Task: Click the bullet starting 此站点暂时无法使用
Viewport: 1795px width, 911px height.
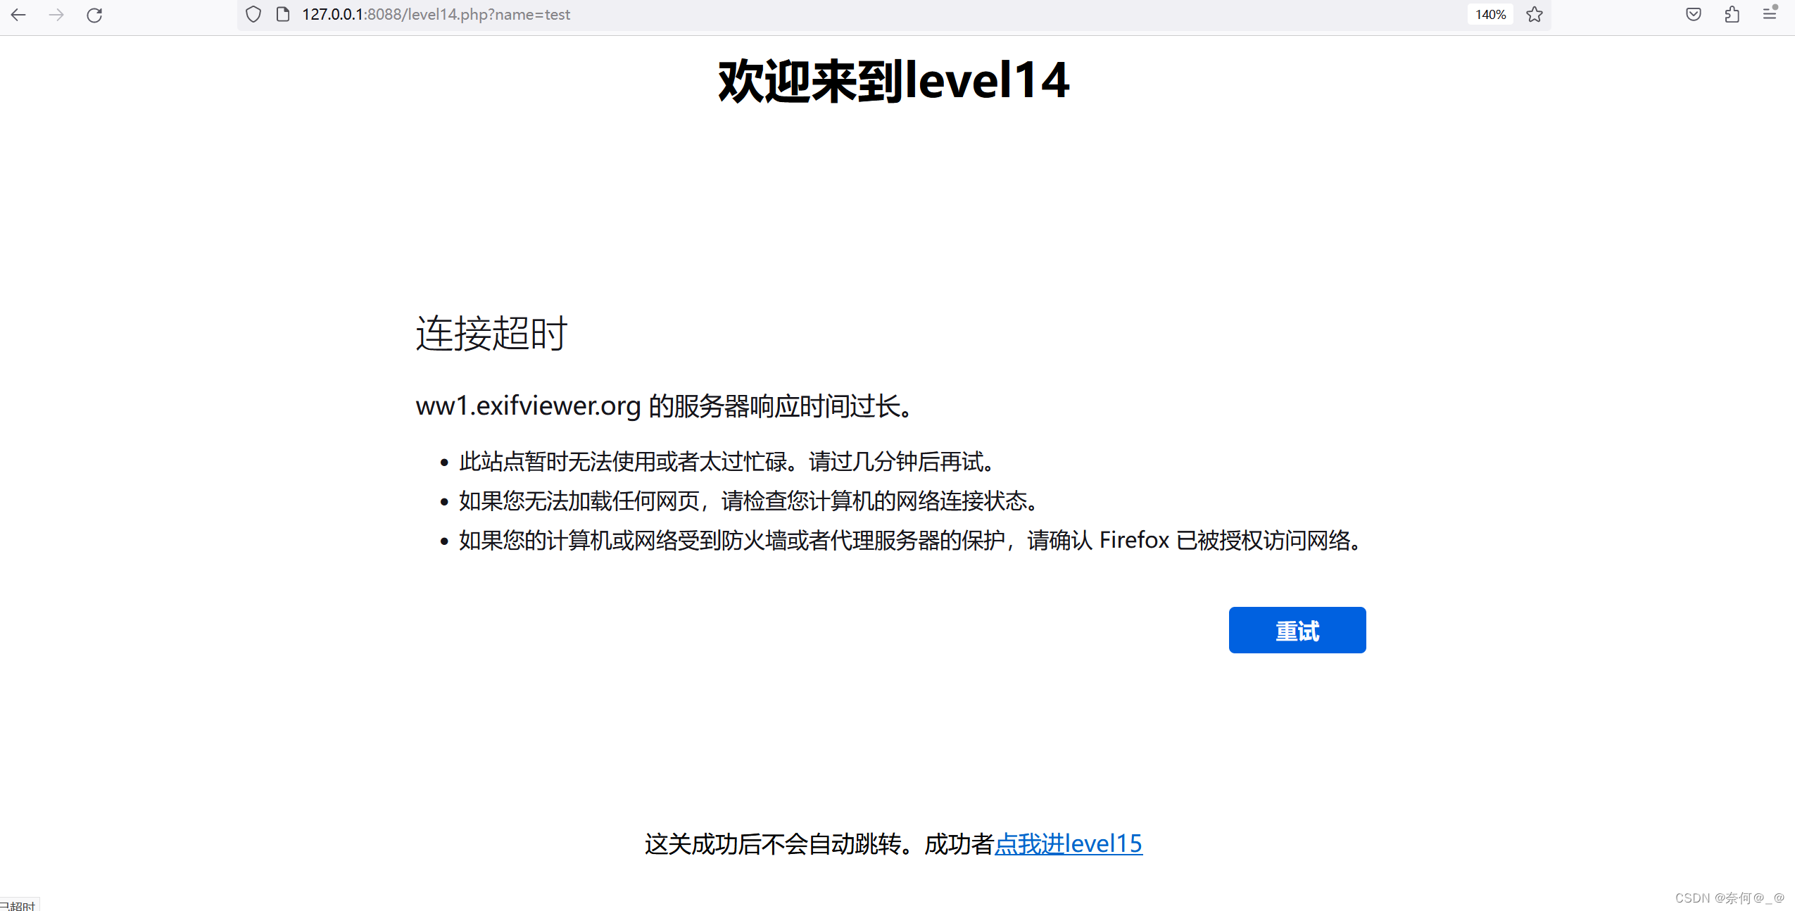Action: point(727,462)
